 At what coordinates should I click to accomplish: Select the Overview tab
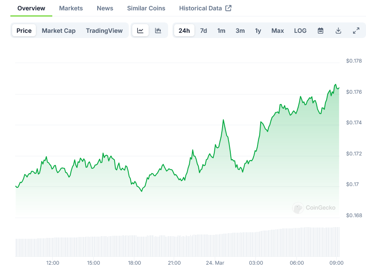[31, 8]
